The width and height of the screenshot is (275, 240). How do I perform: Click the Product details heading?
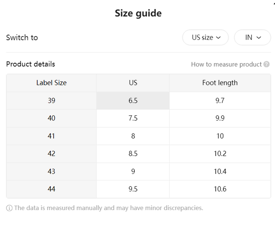click(31, 64)
